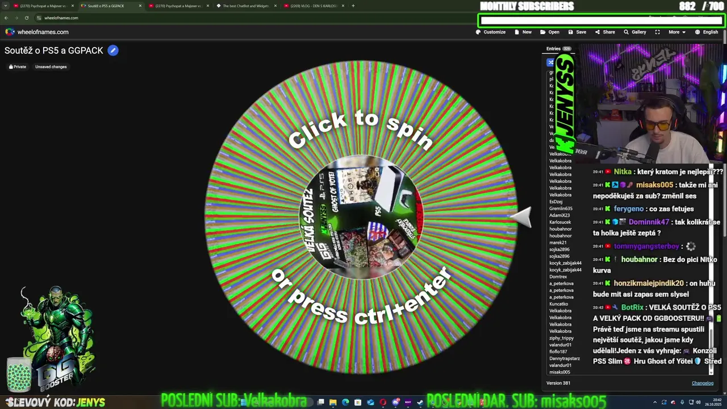Open the NEXT app on the taskbar

[408, 402]
